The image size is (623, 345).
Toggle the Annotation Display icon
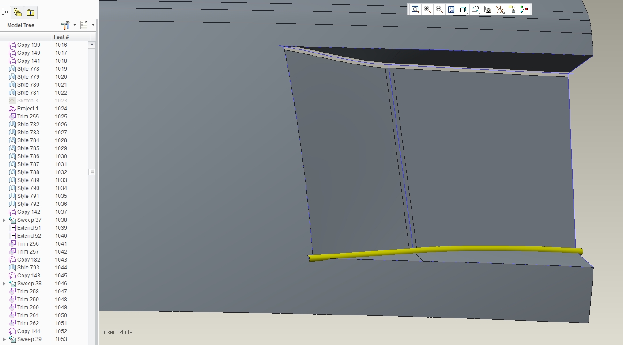pos(512,9)
